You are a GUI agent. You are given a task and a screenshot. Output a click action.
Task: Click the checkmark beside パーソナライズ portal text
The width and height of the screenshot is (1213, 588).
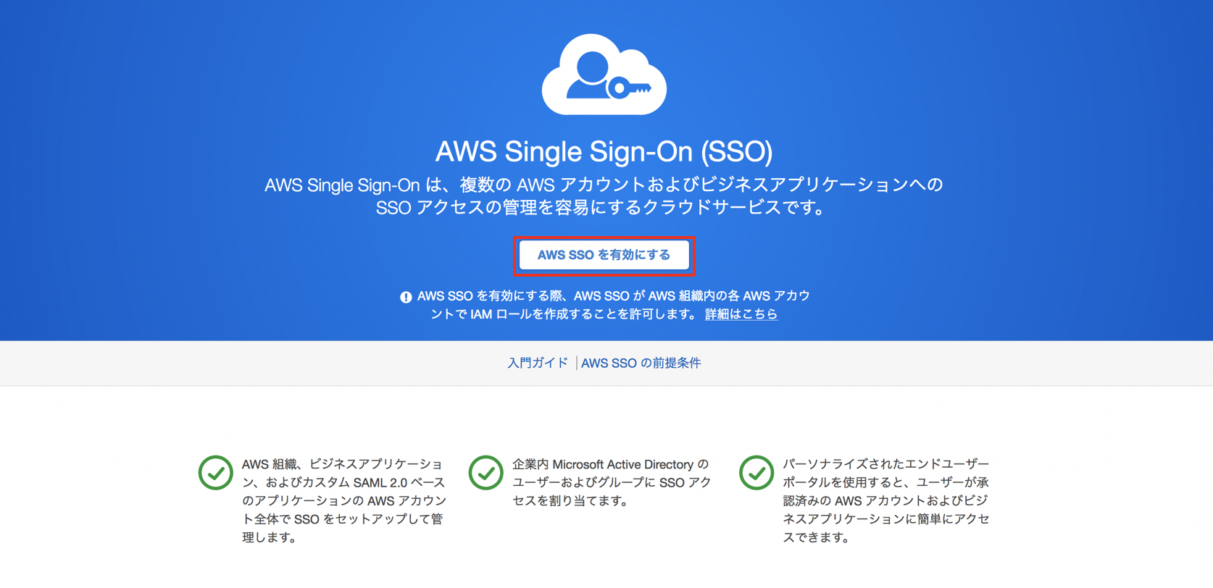pyautogui.click(x=756, y=473)
